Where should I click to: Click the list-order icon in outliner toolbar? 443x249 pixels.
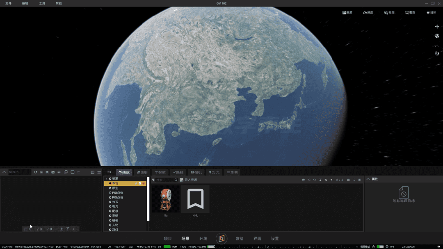[x=78, y=172]
